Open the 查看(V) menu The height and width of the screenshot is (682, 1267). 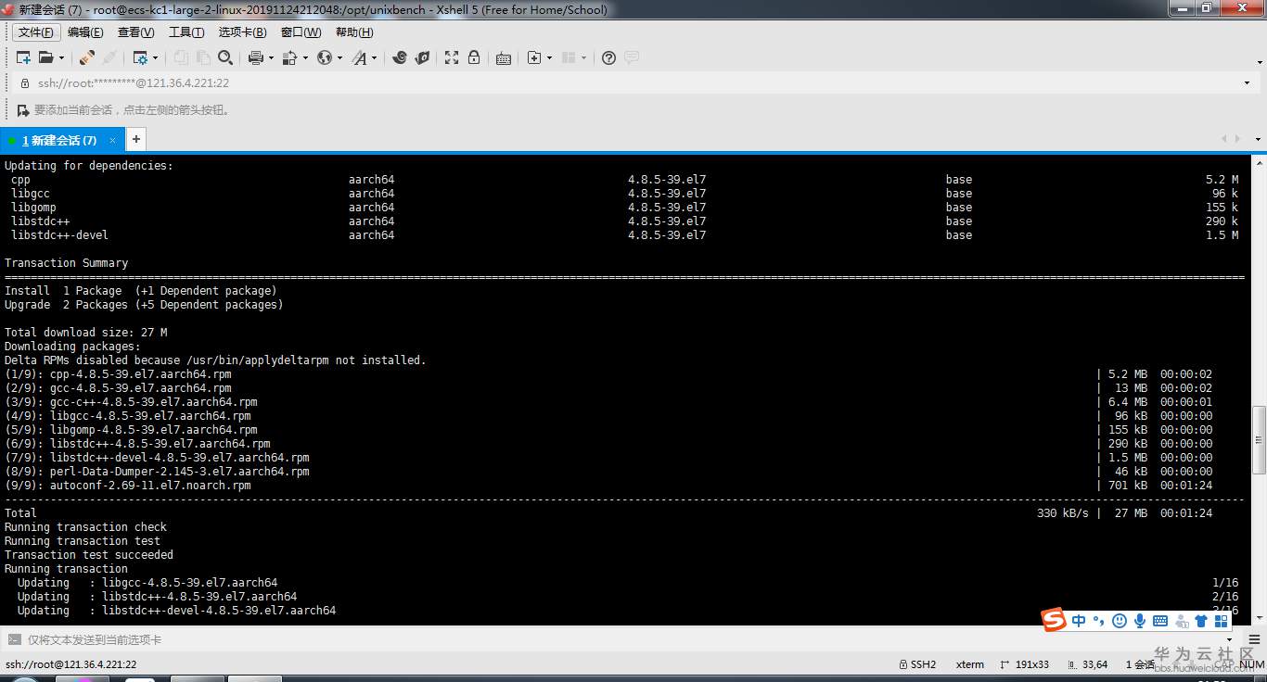pos(136,32)
